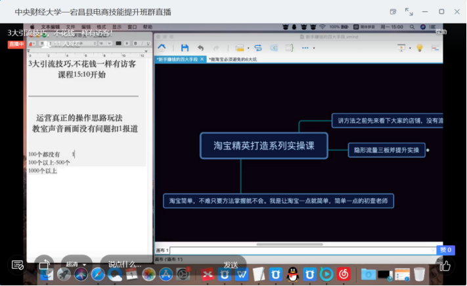Click the Save floppy disk icon
Image resolution: width=467 pixels, height=286 pixels.
point(185,48)
